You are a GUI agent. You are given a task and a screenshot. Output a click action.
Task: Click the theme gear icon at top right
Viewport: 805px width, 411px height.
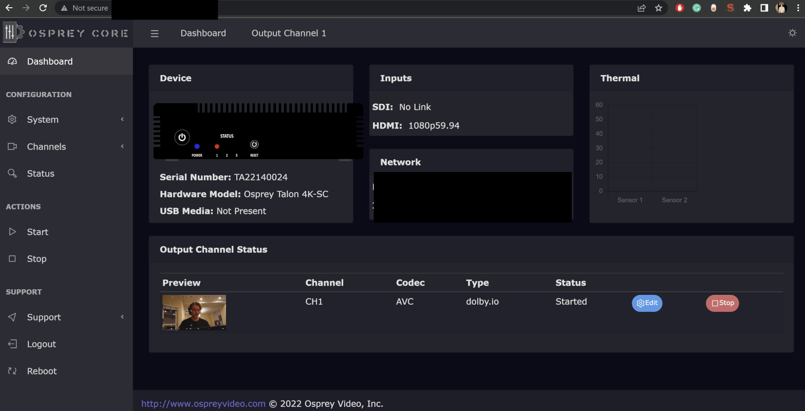(792, 32)
